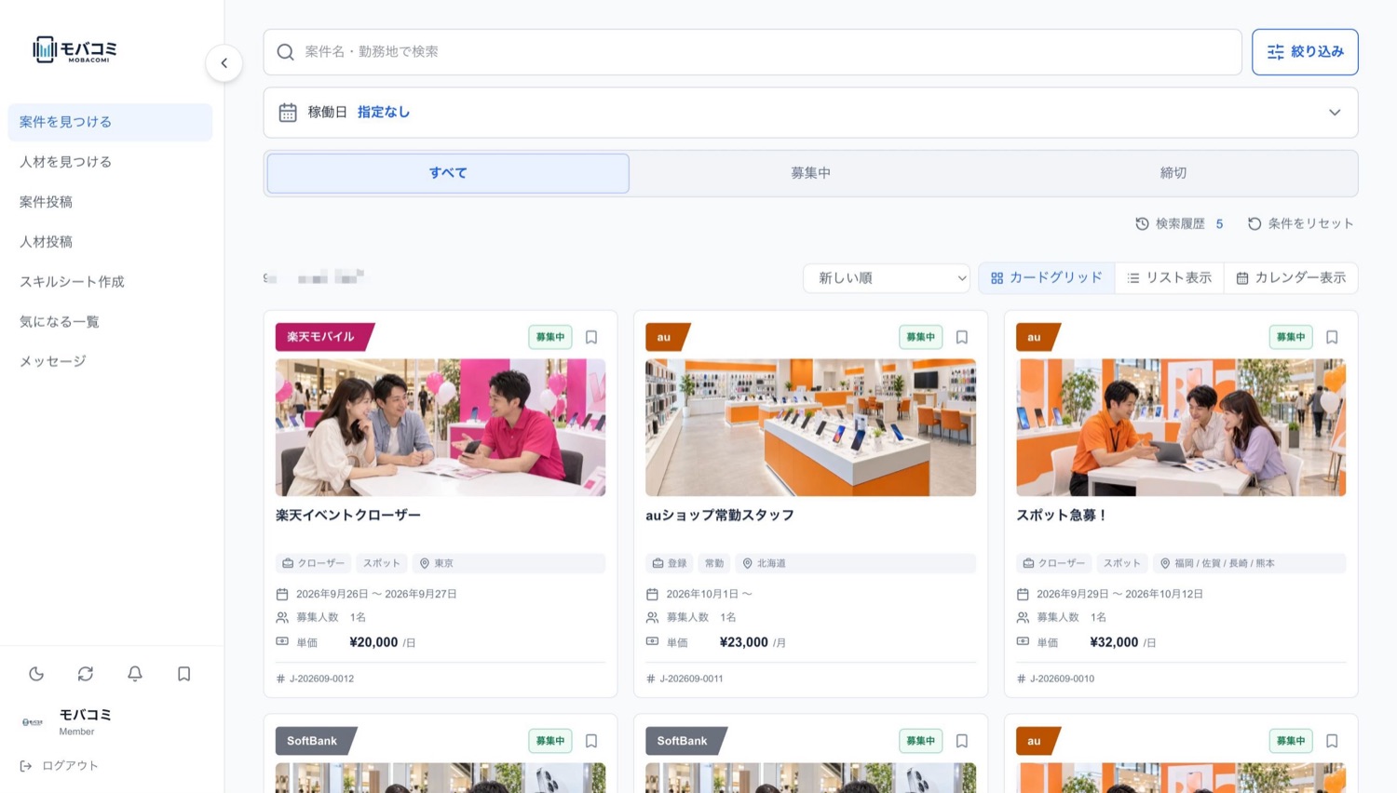Viewport: 1397px width, 793px height.
Task: Focus the 案件名・勤務地で検索 search field
Action: (x=753, y=52)
